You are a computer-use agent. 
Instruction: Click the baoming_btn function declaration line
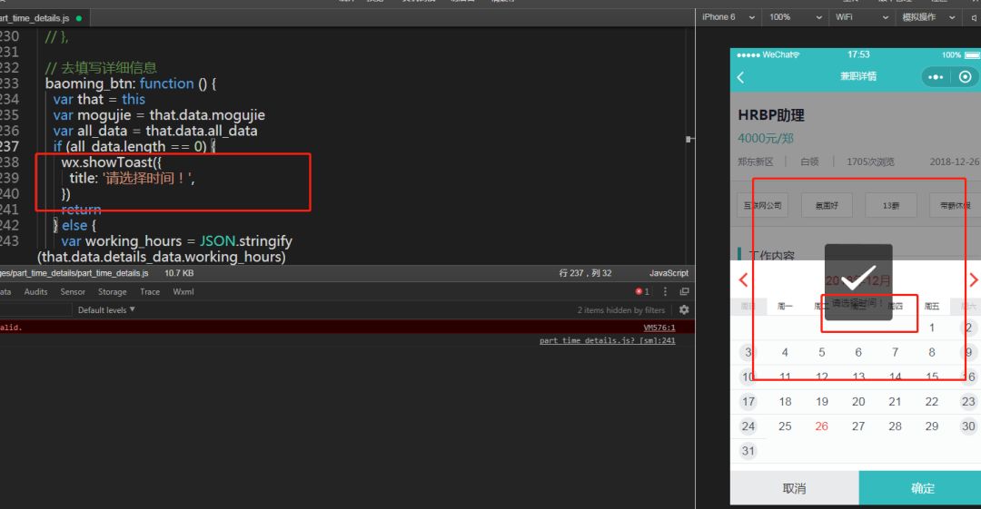[x=130, y=83]
